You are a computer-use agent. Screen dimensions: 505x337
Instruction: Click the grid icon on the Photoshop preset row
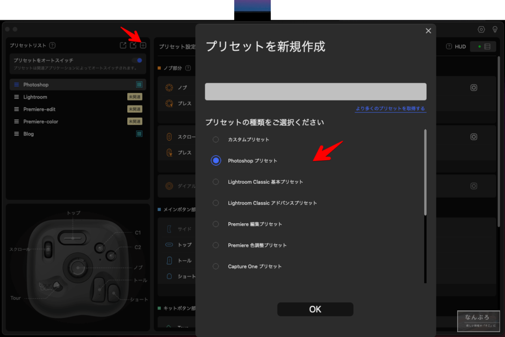click(139, 85)
